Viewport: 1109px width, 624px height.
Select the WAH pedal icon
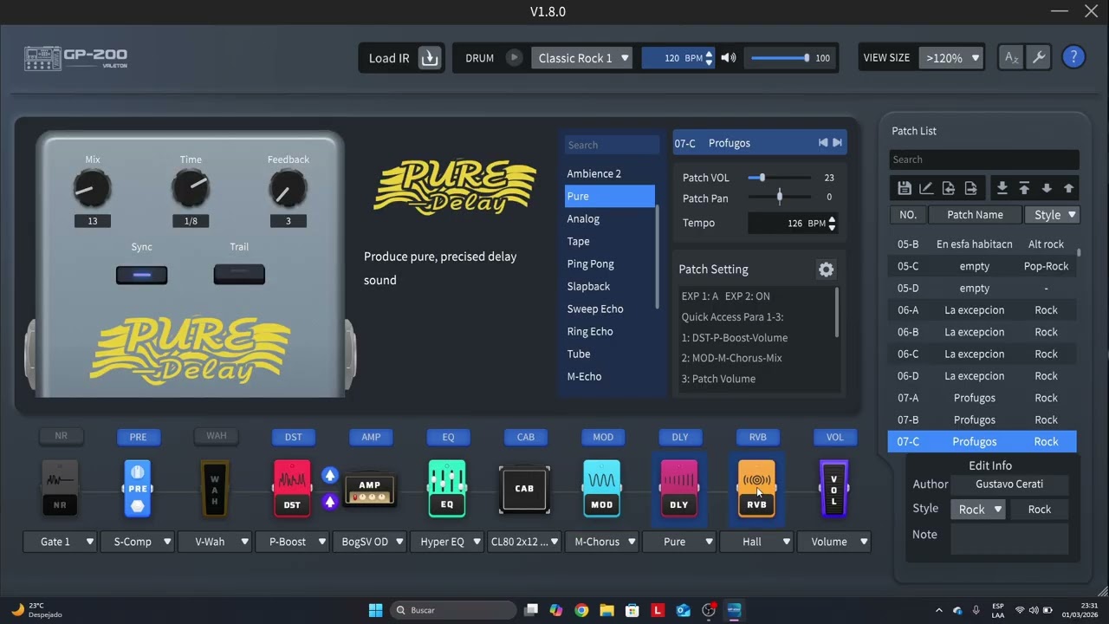(215, 489)
